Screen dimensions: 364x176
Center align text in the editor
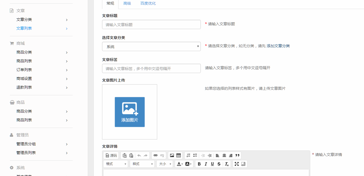[224, 155]
